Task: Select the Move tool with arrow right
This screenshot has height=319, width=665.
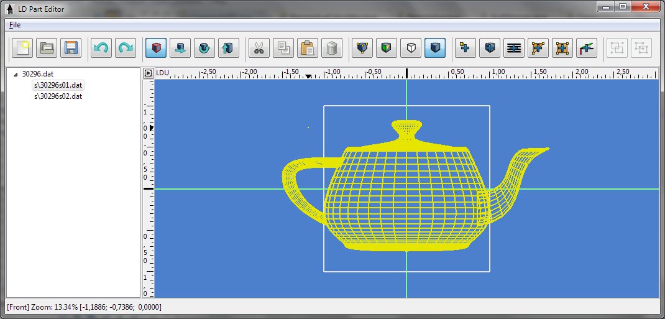Action: 180,47
